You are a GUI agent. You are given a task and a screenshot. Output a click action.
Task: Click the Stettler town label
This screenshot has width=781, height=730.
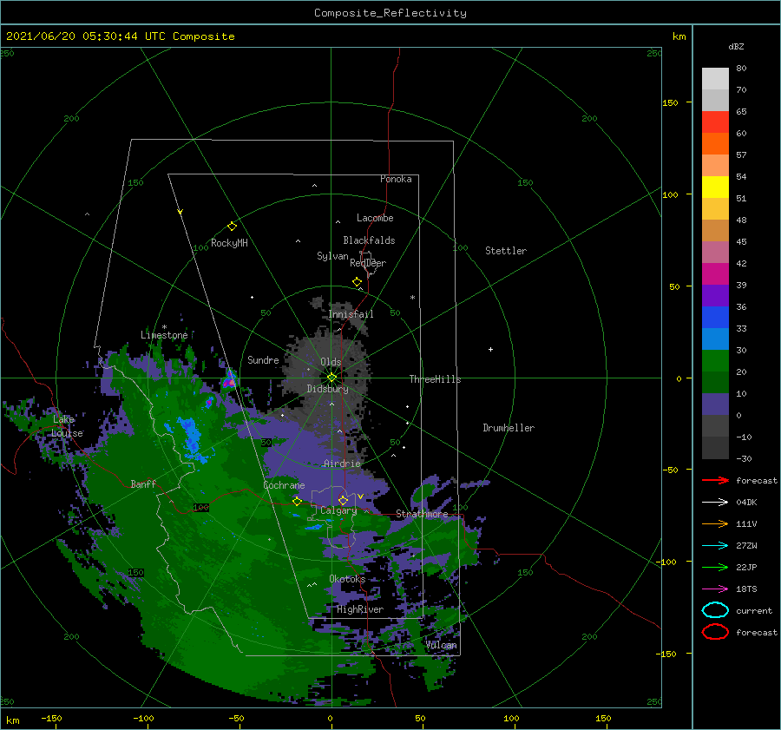(506, 251)
